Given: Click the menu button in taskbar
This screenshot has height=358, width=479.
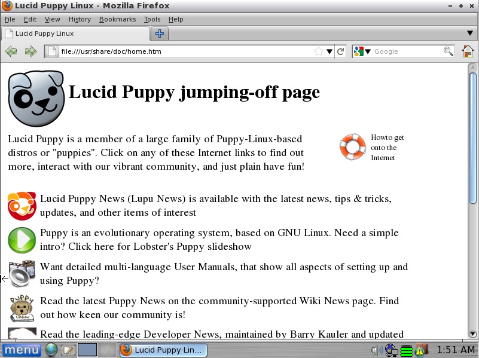Looking at the screenshot, I should click(22, 350).
